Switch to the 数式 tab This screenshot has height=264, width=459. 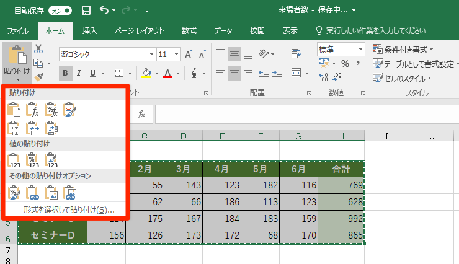(x=189, y=31)
